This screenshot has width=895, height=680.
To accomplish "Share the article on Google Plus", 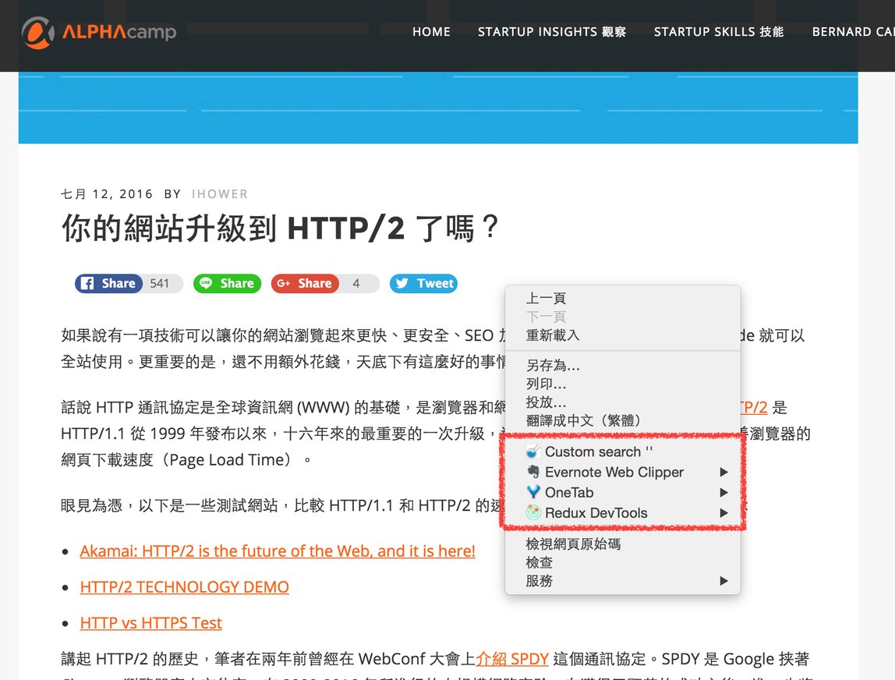I will (305, 284).
